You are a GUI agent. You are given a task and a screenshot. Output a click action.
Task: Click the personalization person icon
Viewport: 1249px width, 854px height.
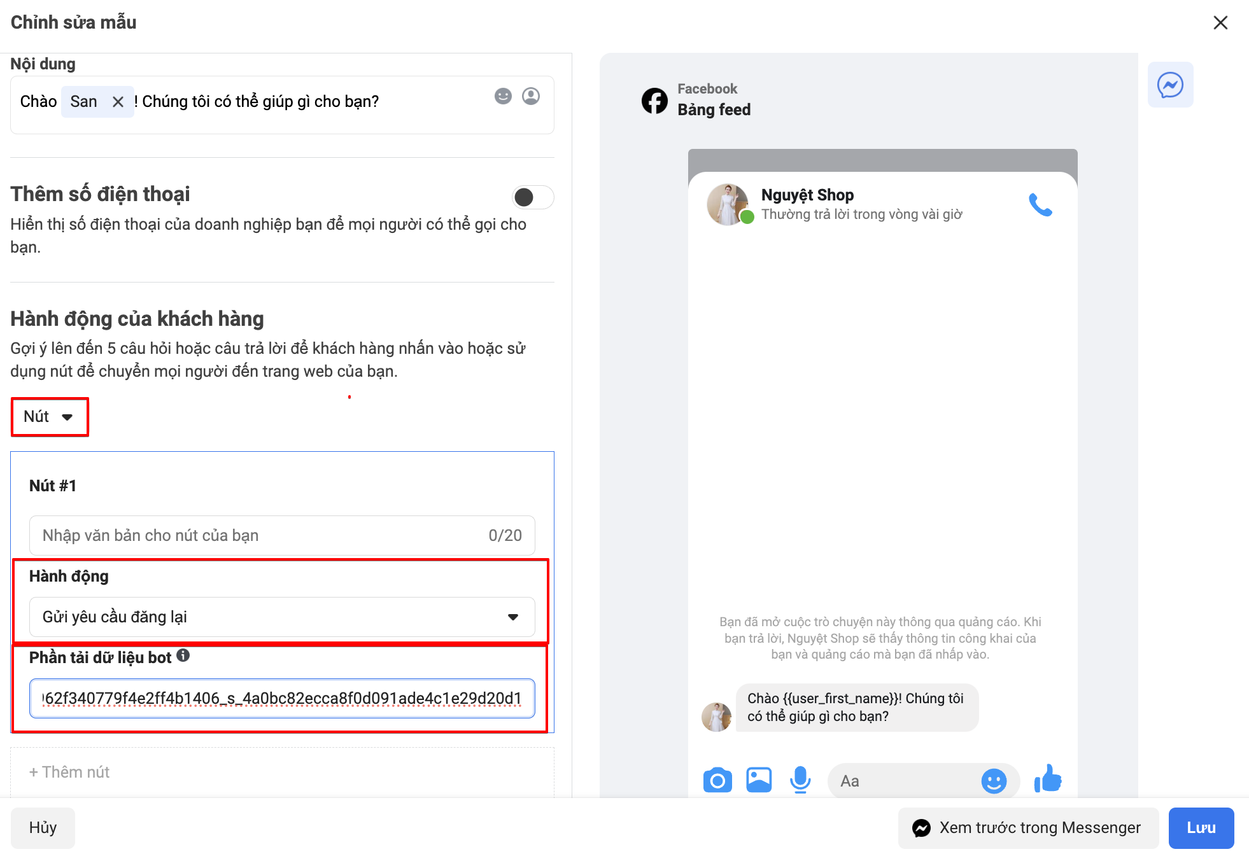point(531,96)
